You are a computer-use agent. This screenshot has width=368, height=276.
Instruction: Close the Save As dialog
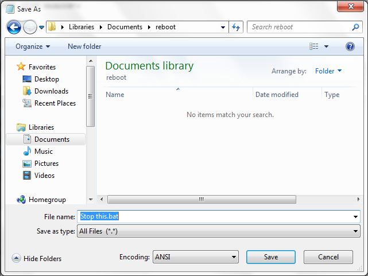point(350,6)
